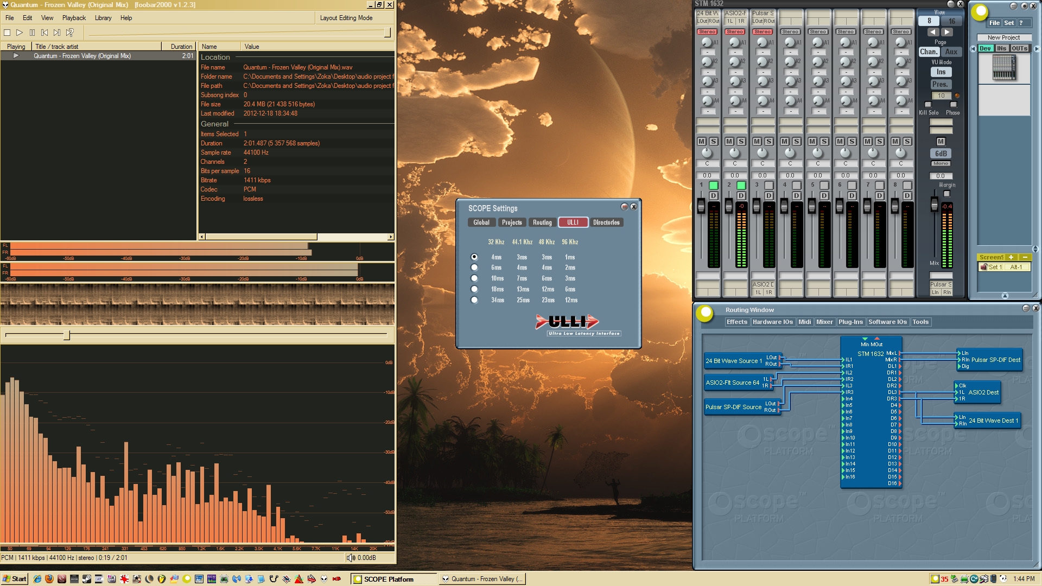The height and width of the screenshot is (586, 1042).
Task: Open the Library menu in foobar2000
Action: coord(103,18)
